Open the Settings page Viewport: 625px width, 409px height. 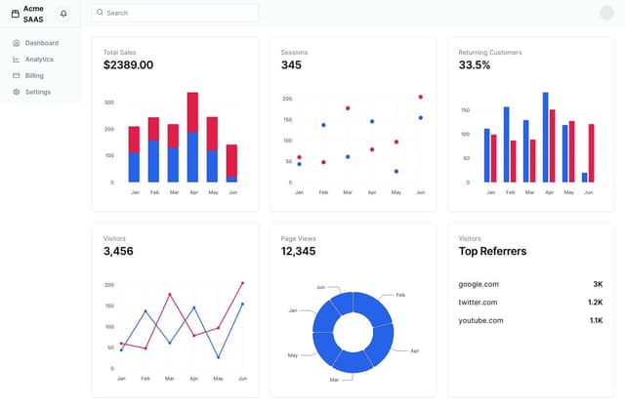coord(37,92)
